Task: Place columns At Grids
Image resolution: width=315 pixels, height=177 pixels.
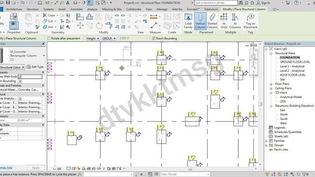Action: 224,21
